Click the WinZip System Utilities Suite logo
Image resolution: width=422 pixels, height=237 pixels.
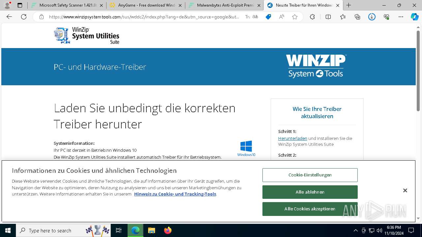(87, 35)
